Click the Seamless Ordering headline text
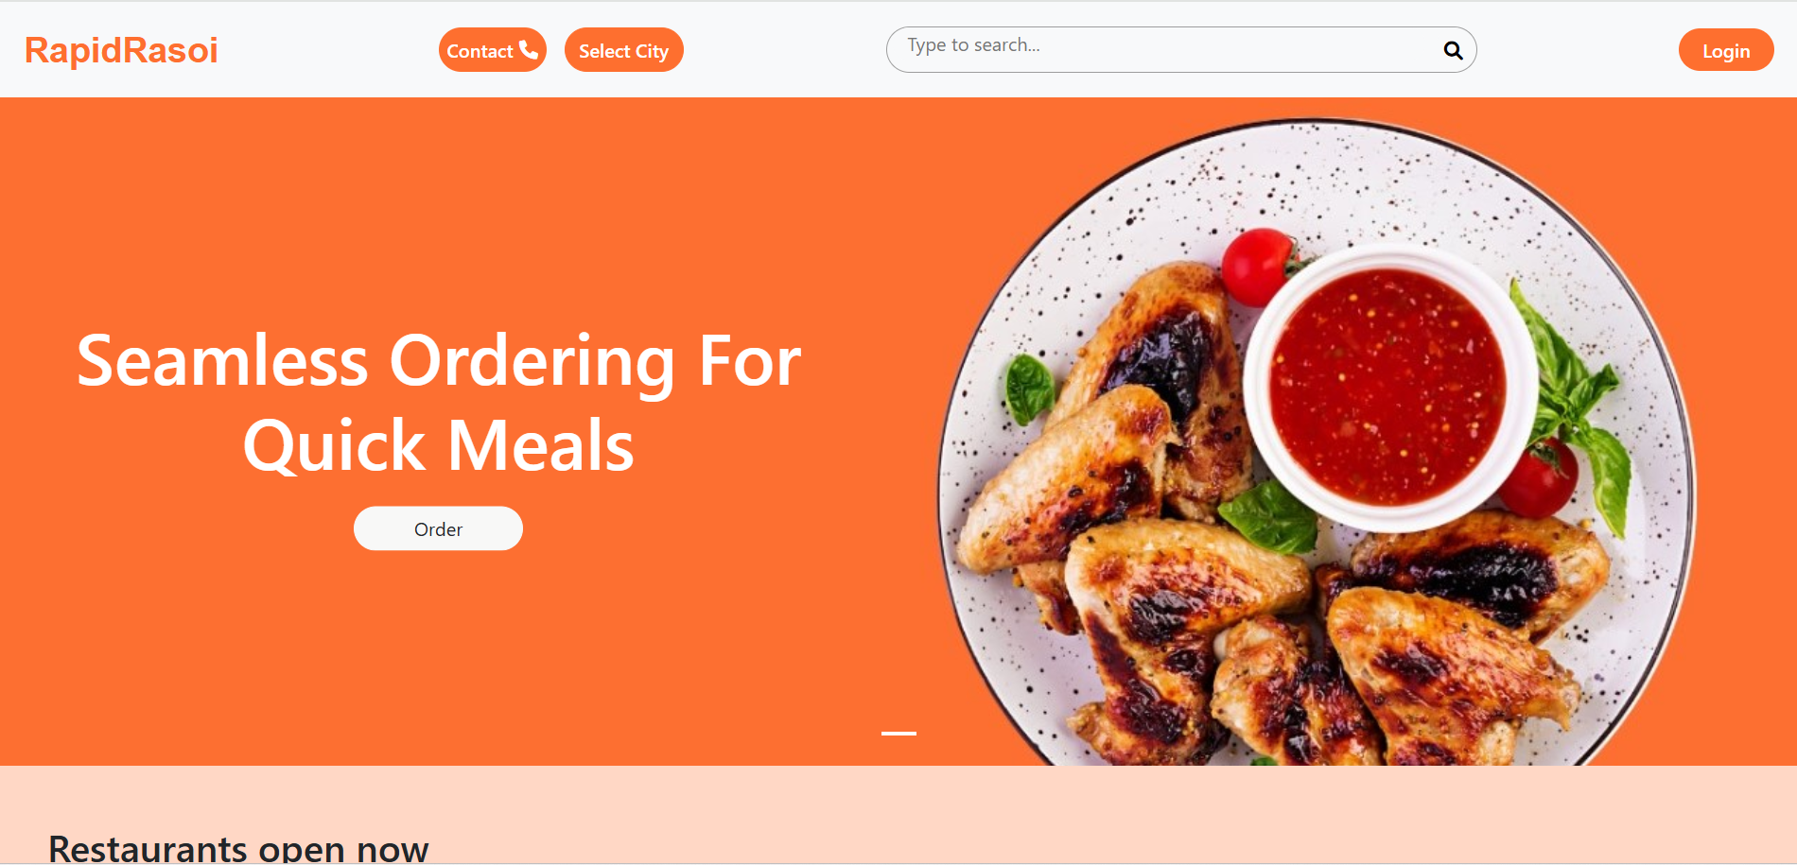This screenshot has width=1797, height=865. [439, 361]
